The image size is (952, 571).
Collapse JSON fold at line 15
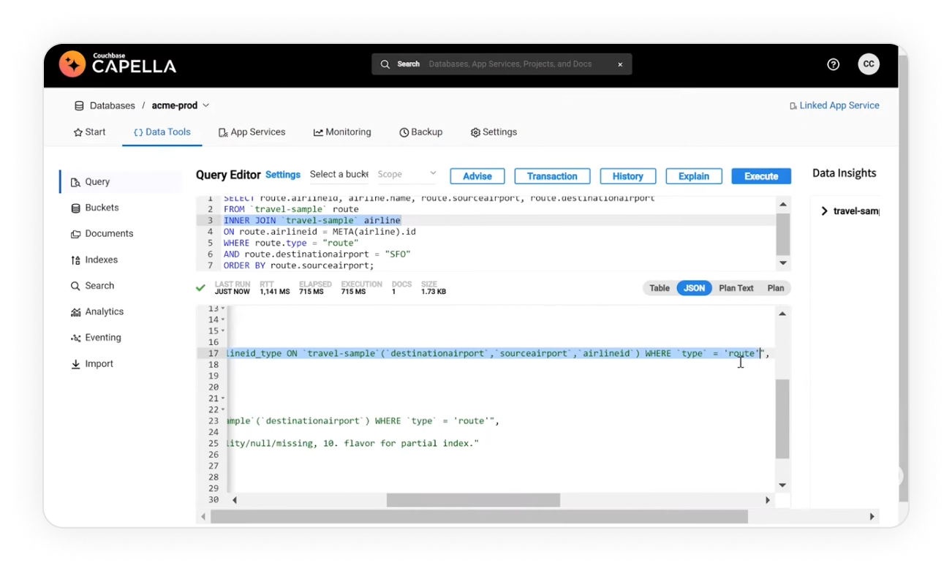click(x=223, y=331)
